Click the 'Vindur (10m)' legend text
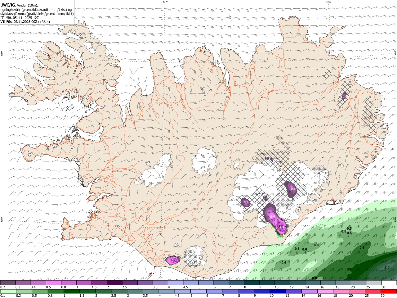397x298 pixels. pos(27,5)
